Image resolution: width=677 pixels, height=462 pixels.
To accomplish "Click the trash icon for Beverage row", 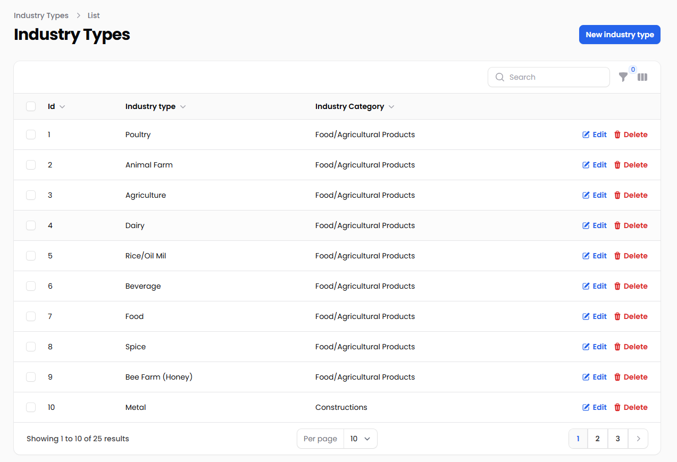I will click(x=617, y=286).
